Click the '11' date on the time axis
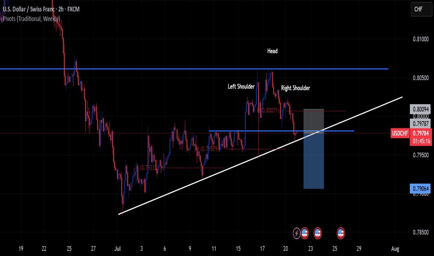The image size is (434, 256). tap(214, 249)
